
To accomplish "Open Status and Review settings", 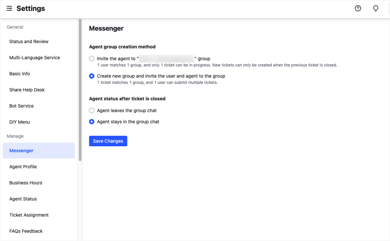I will pos(29,41).
